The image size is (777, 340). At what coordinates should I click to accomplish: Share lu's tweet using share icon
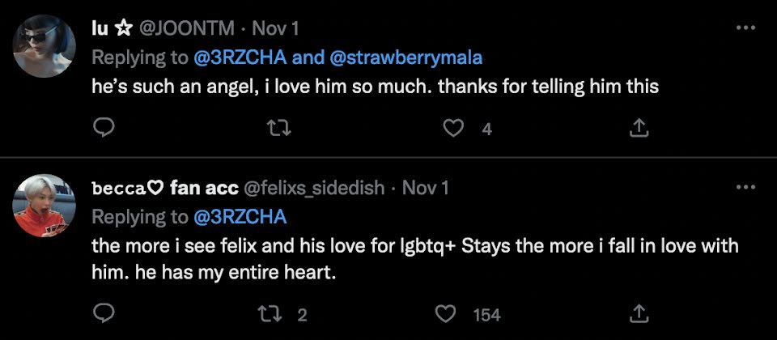[638, 127]
